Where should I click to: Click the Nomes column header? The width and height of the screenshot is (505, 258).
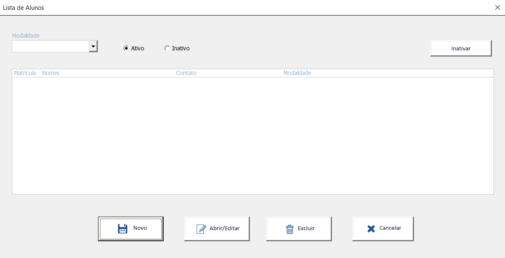coord(51,73)
